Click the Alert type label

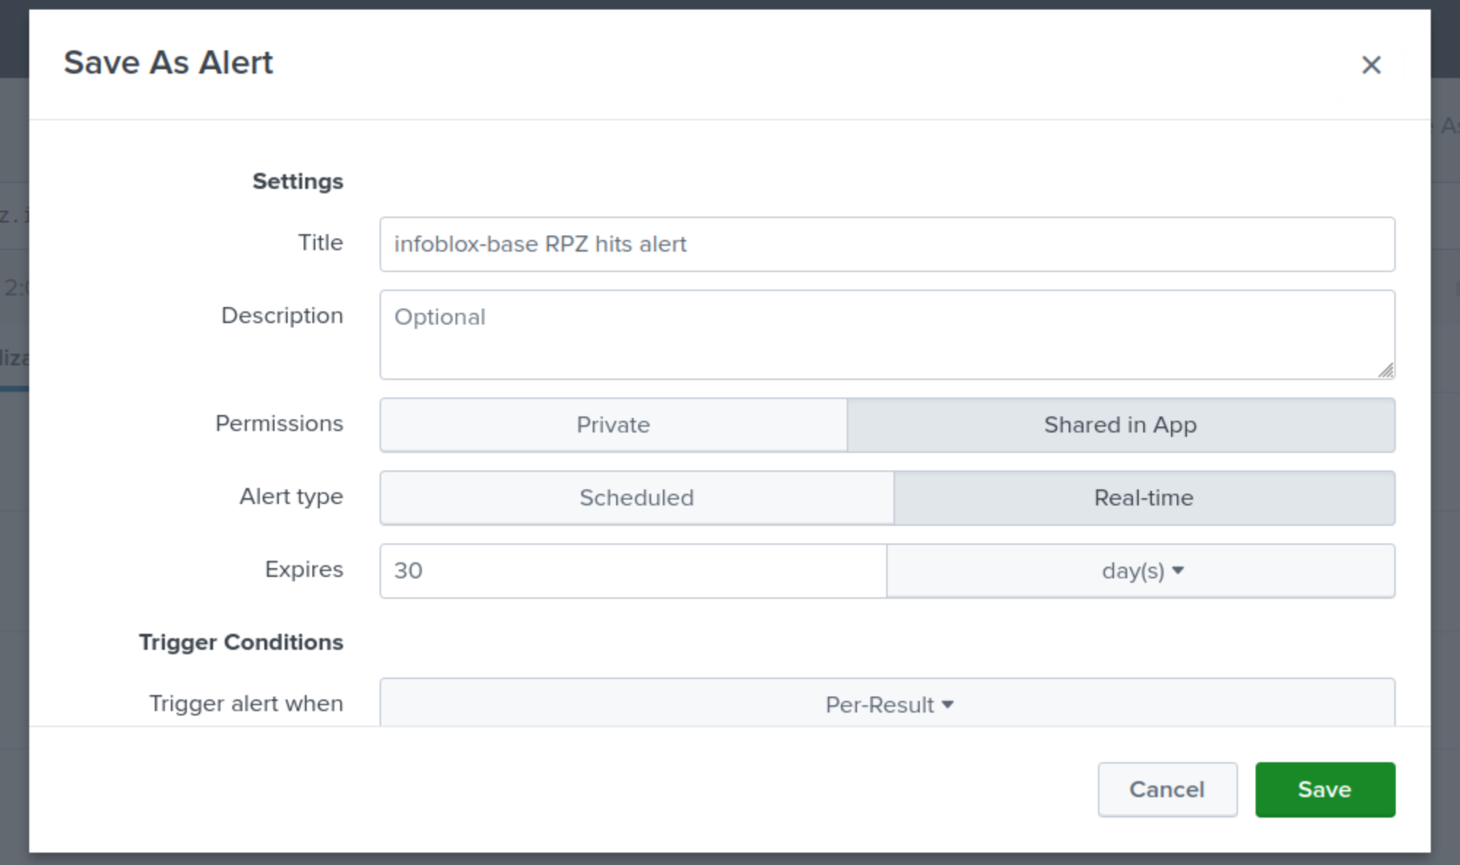pos(291,496)
